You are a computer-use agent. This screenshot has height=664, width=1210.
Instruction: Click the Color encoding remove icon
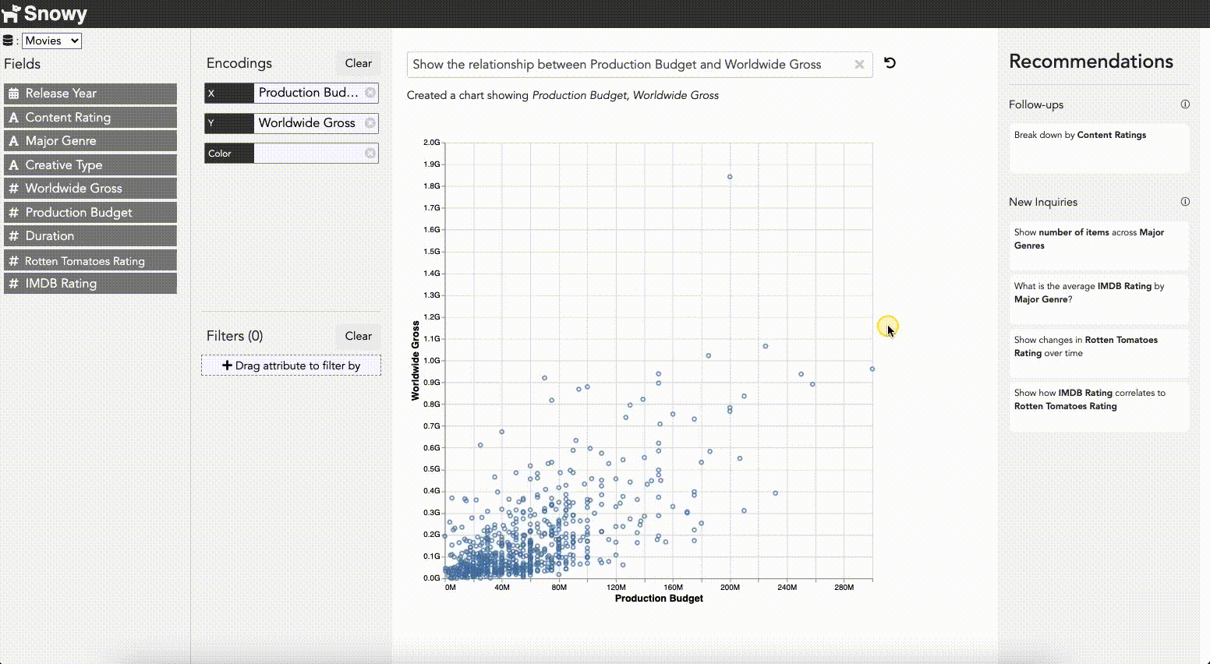[x=370, y=154]
